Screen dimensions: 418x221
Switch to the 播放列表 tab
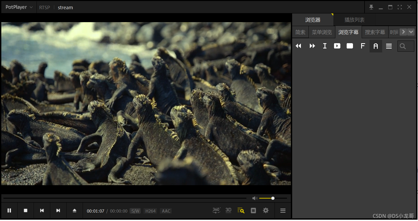(354, 20)
